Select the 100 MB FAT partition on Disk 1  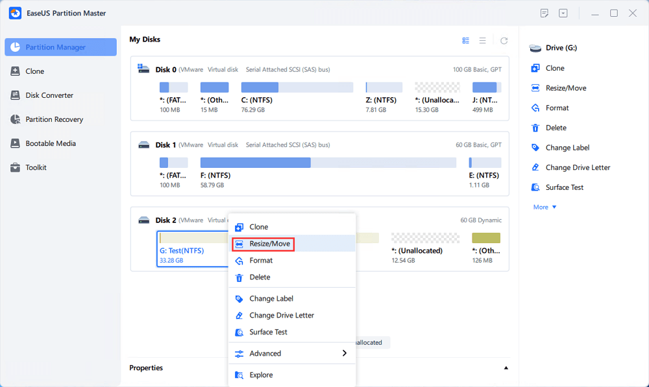173,172
